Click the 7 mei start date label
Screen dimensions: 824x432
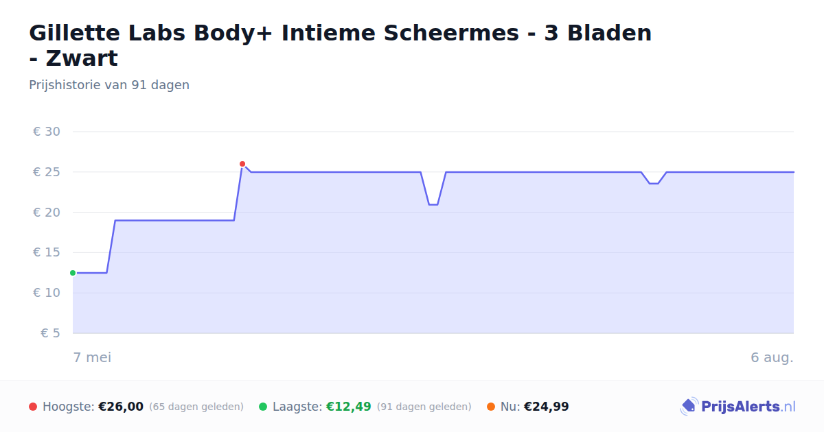pos(92,357)
